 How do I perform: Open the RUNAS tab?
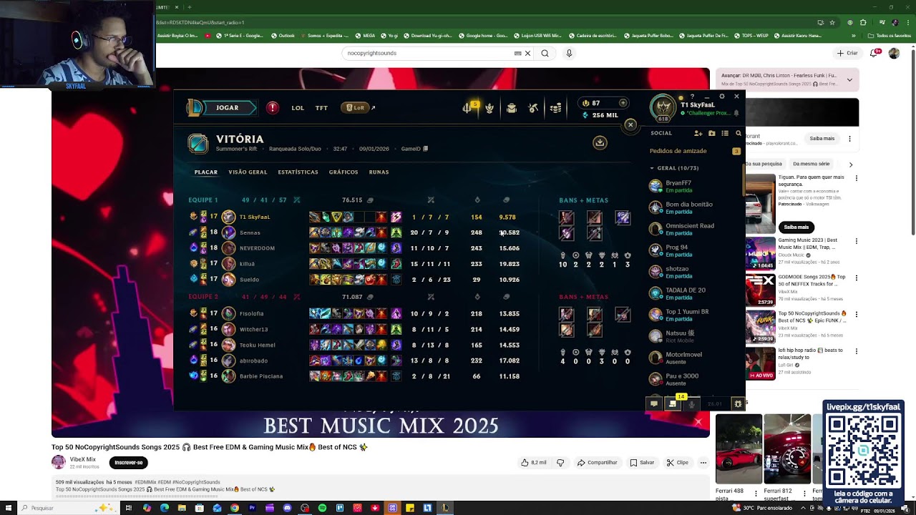(x=379, y=172)
